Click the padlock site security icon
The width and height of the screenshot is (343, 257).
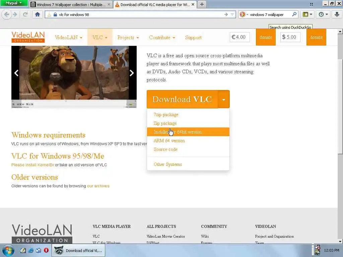point(55,15)
